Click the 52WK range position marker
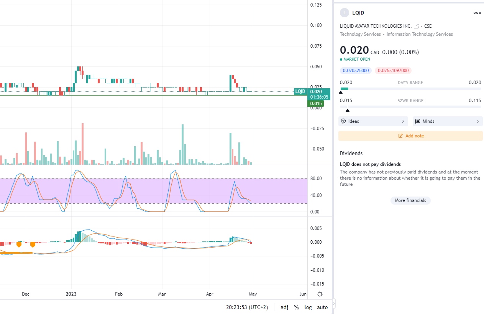The width and height of the screenshot is (484, 314). [x=348, y=110]
